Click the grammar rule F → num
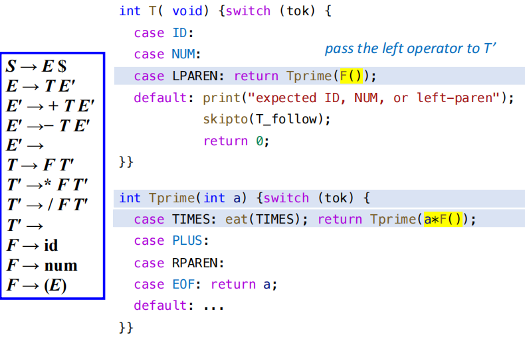Image resolution: width=525 pixels, height=339 pixels. [x=42, y=265]
